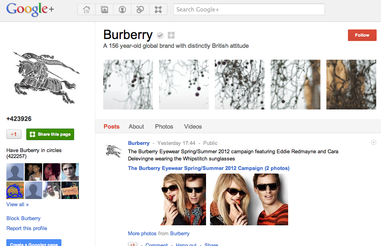Click the default silhouette avatar in the first circles row

(15, 172)
